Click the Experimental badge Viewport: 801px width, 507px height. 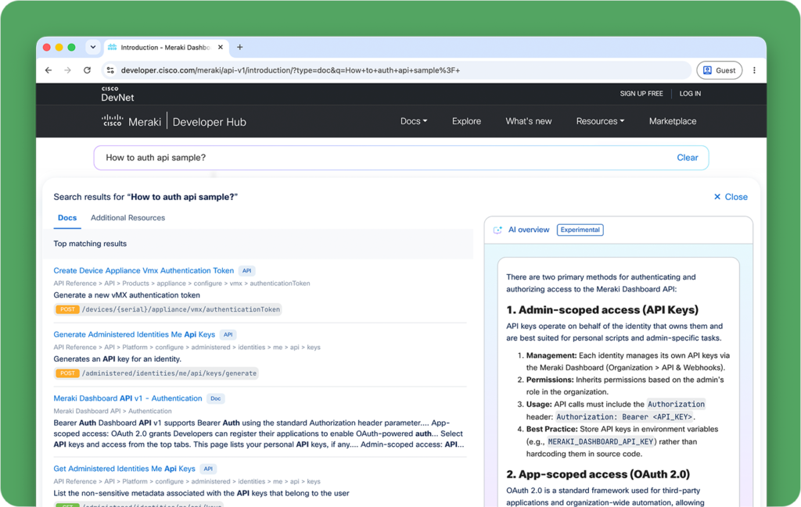tap(580, 230)
